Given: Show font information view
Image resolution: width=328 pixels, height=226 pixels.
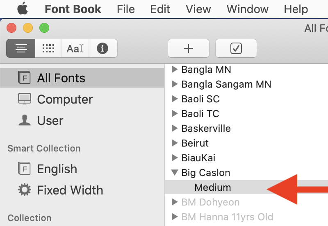Looking at the screenshot, I should (x=102, y=48).
